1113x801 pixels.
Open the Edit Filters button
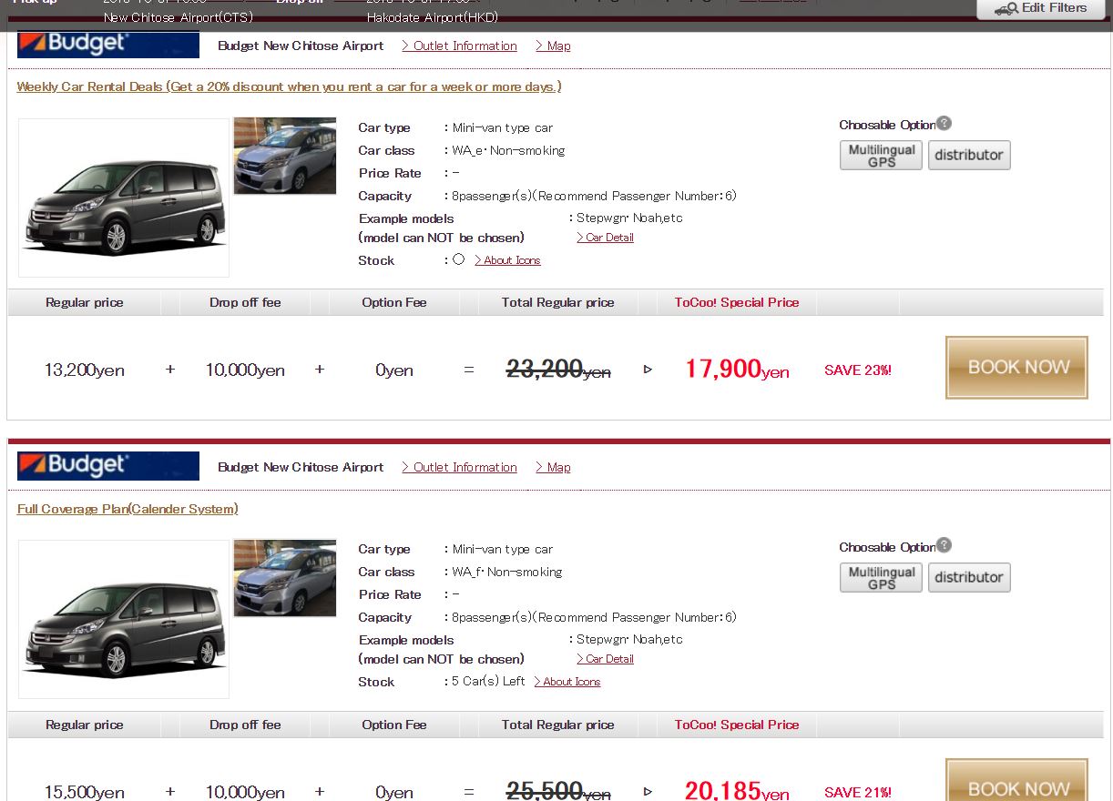1040,8
